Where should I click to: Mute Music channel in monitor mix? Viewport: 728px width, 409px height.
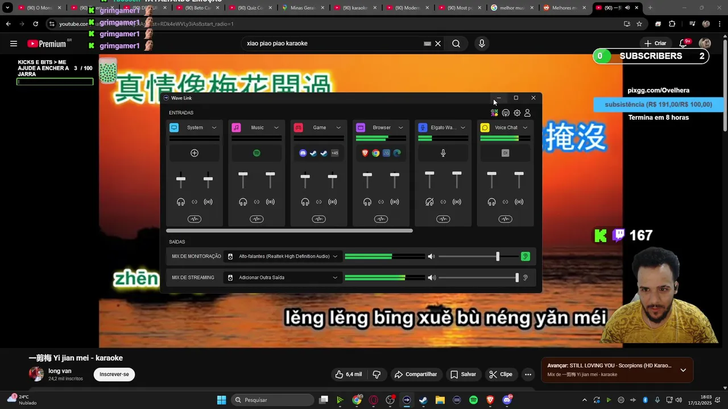[x=243, y=202]
